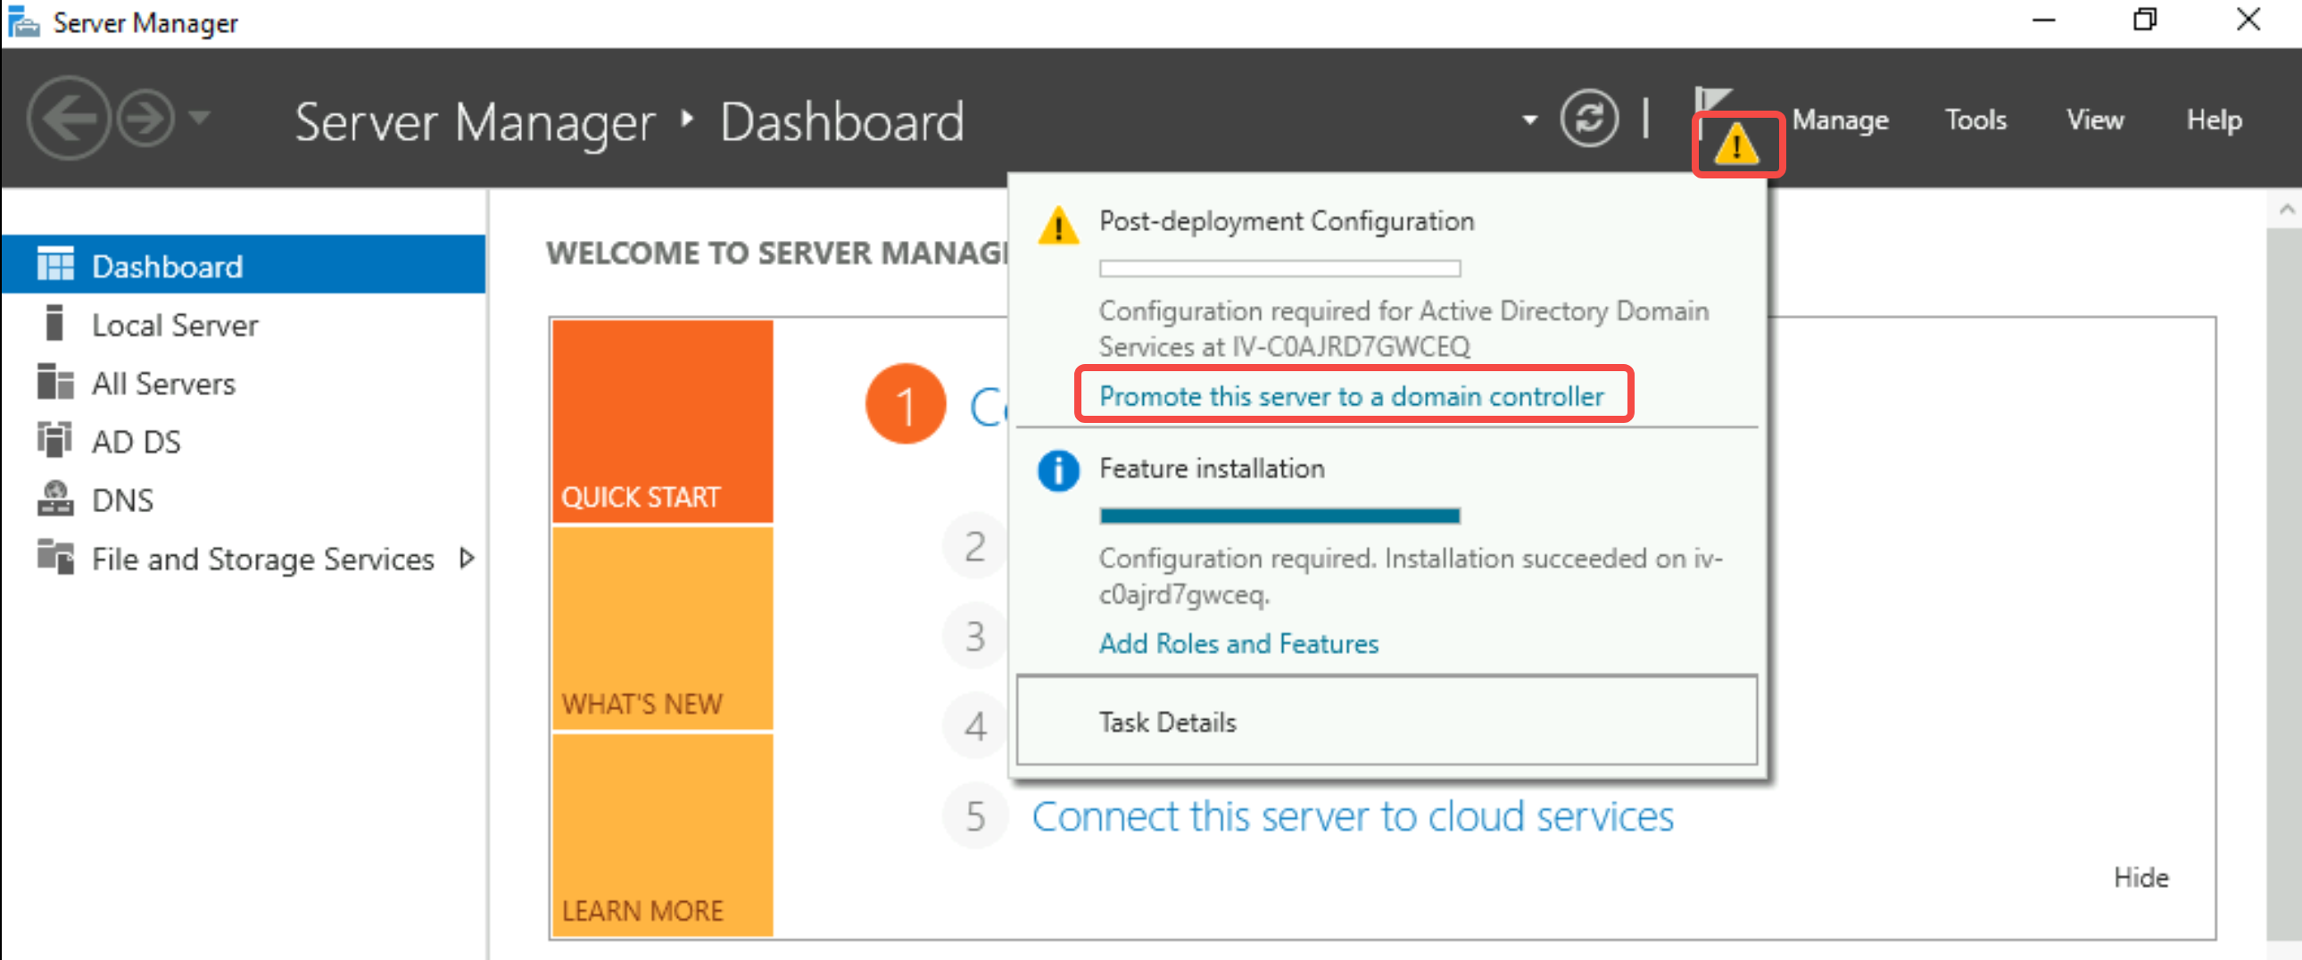Click the AD DS role icon

pos(54,440)
